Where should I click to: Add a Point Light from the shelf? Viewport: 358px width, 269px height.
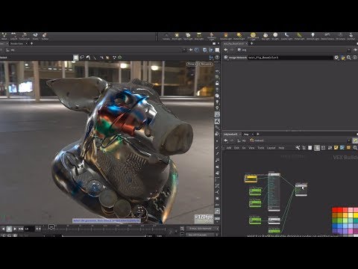(177, 37)
